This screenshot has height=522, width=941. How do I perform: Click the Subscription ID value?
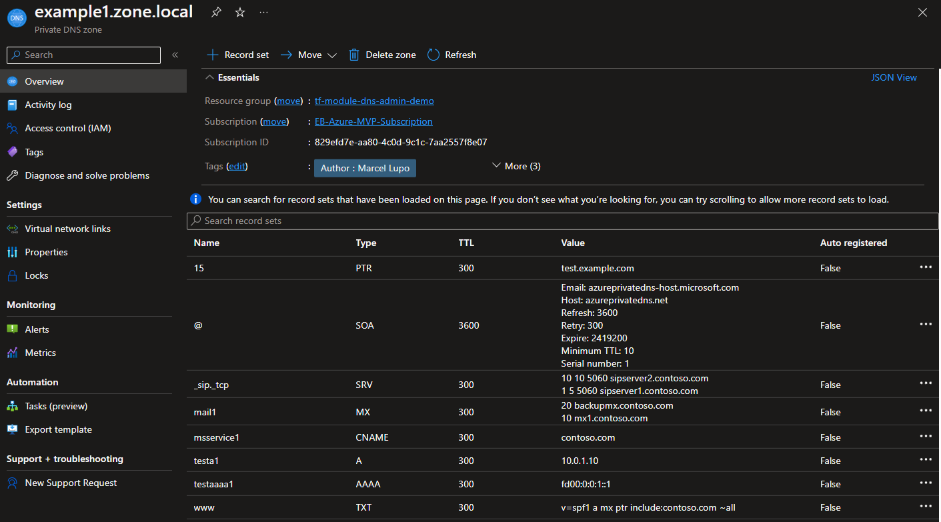401,142
